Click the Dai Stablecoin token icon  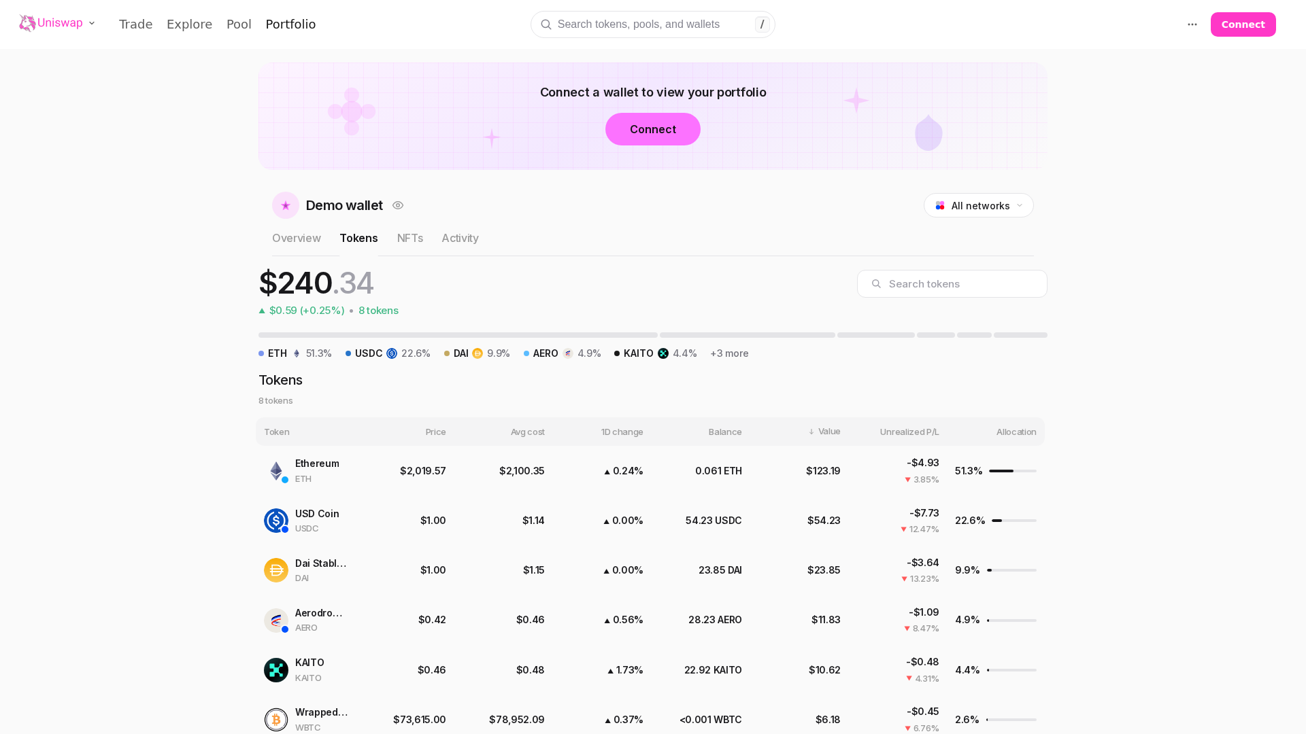[276, 570]
